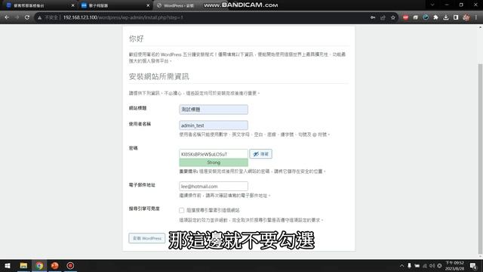
Task: Open Chrome from the taskbar
Action: click(39, 266)
